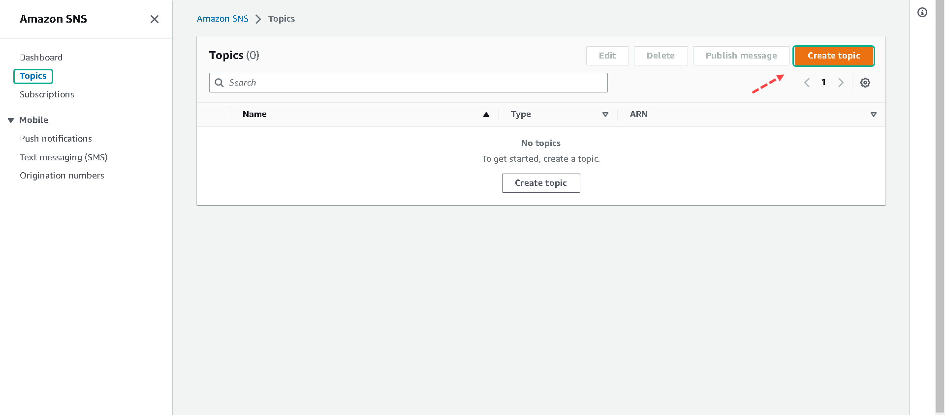The width and height of the screenshot is (945, 415).
Task: Open Origination numbers page
Action: pyautogui.click(x=62, y=176)
